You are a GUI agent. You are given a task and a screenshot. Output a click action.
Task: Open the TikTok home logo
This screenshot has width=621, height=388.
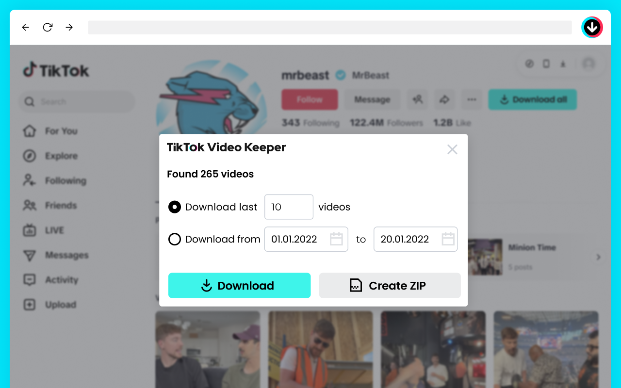point(55,70)
